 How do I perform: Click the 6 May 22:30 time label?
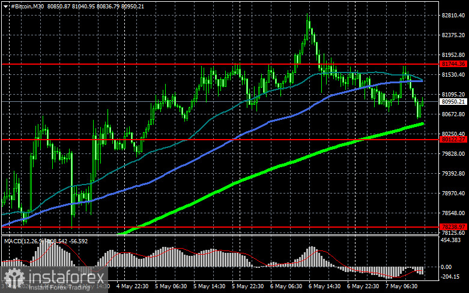pyautogui.click(x=363, y=286)
